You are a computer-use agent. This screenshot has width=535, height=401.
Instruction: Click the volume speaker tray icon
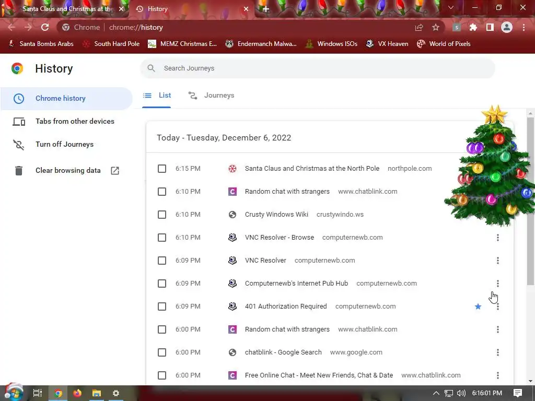pos(461,393)
